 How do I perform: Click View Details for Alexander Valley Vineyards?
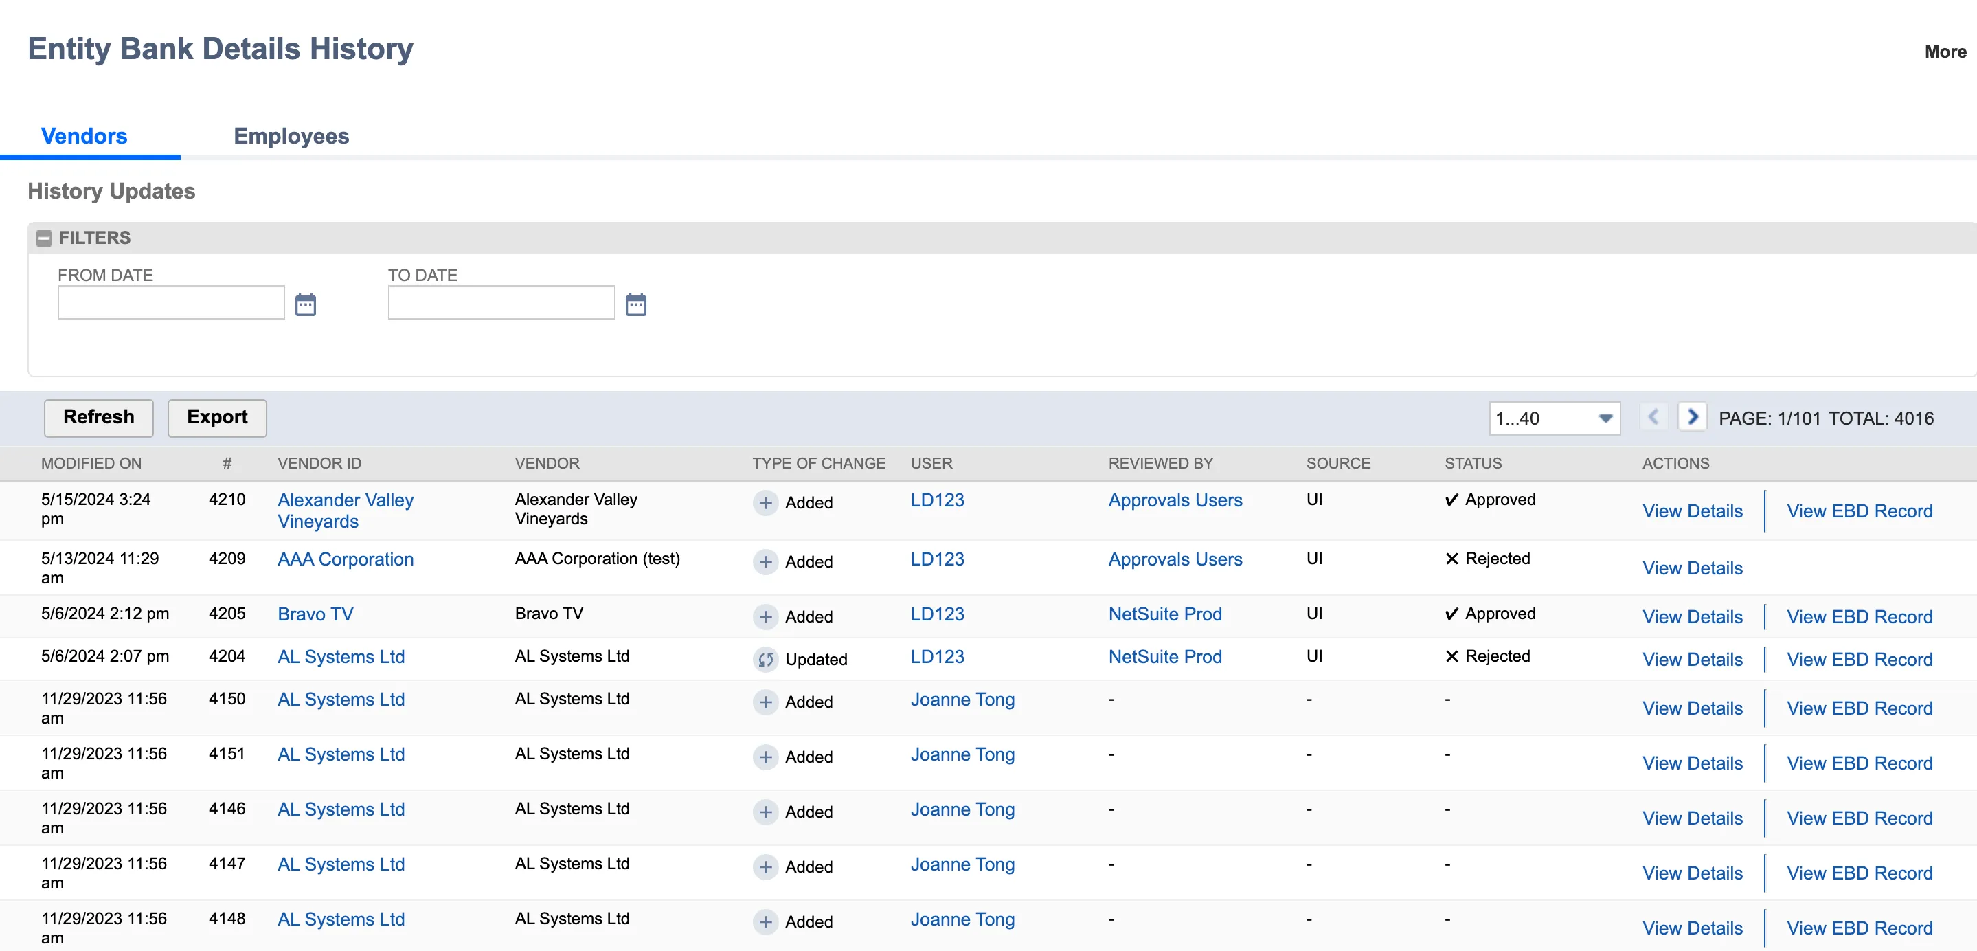click(1693, 511)
